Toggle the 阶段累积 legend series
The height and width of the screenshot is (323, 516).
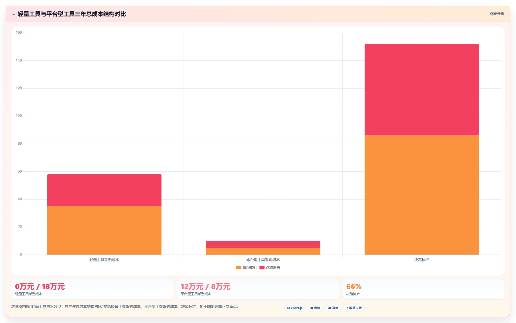pyautogui.click(x=246, y=267)
